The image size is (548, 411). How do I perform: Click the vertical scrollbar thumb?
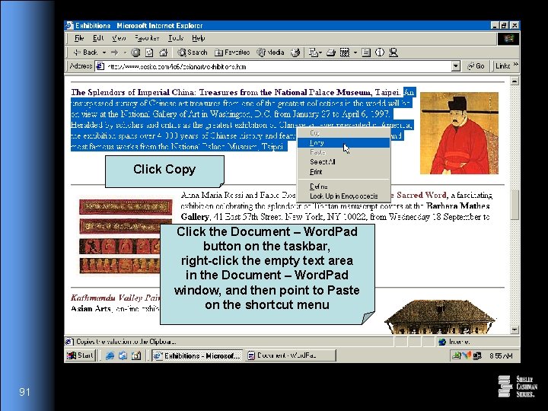(x=515, y=205)
